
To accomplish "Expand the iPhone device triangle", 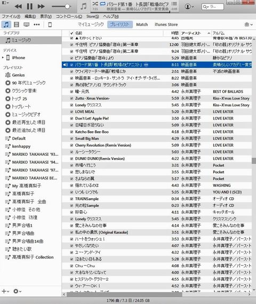I will [x=3, y=58].
